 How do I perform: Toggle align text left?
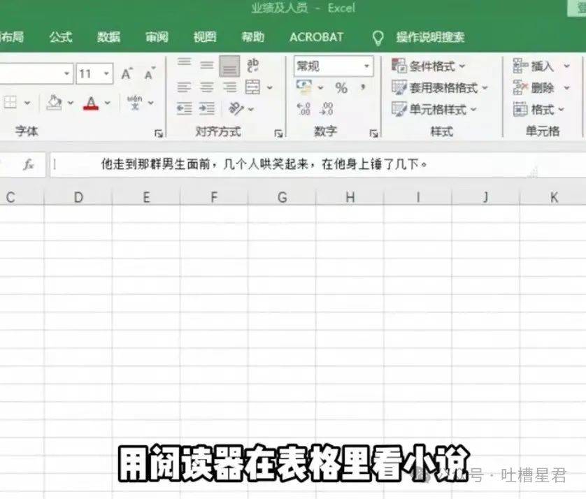184,88
